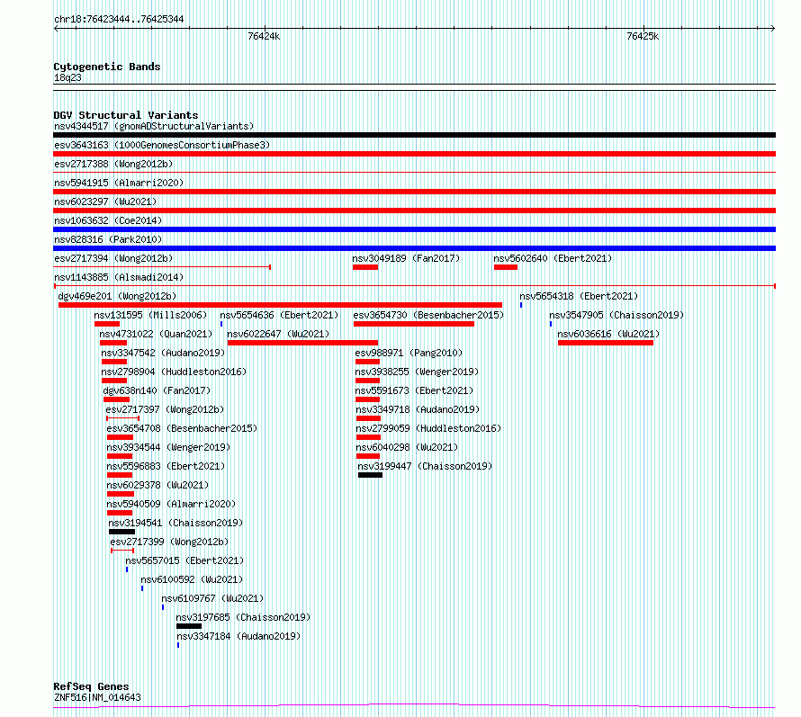Screen dimensions: 801x717
Task: Click the left arrow on the coordinate ruler
Action: tap(56, 29)
